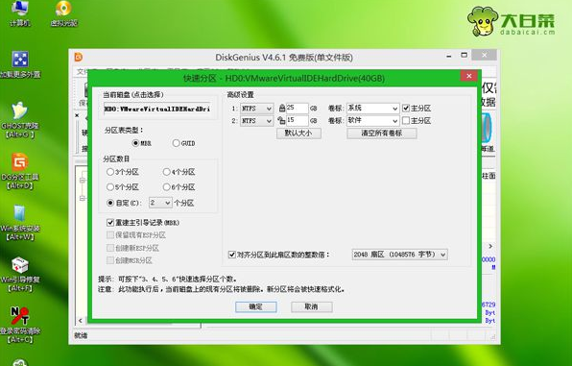Select GUID partition table type
Screen dimensions: 572x366
click(183, 143)
